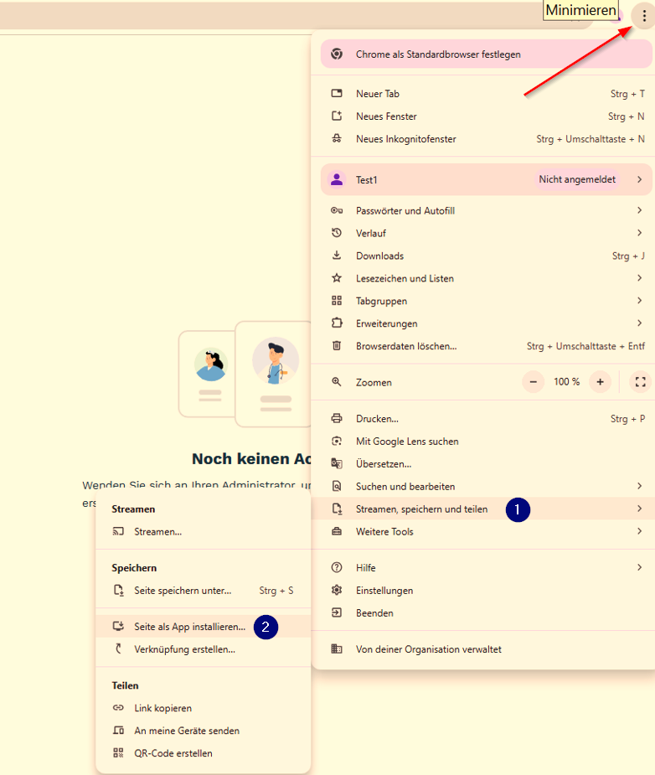
Task: Choose Seite als App installieren...
Action: (203, 627)
